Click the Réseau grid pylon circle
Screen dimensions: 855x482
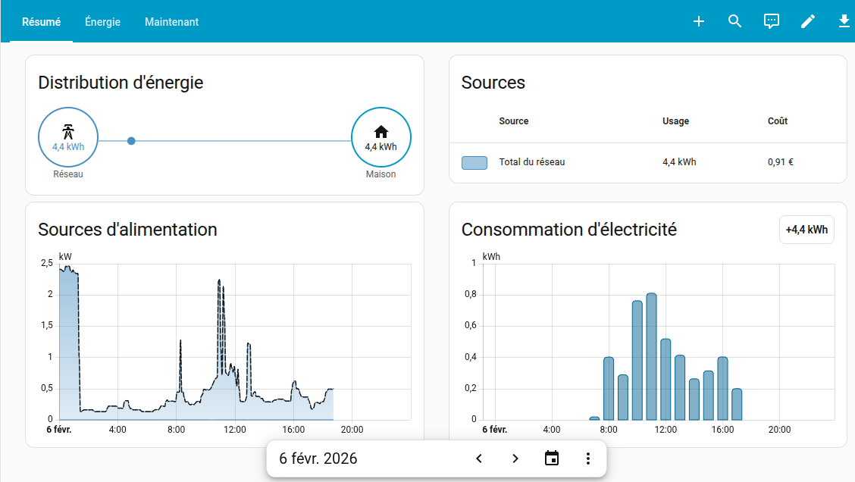pos(68,137)
